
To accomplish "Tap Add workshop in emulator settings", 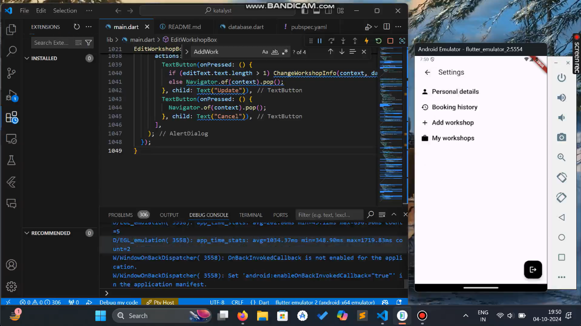I will [x=453, y=123].
